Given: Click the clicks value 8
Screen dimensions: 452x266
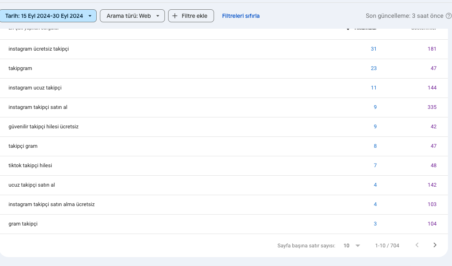Looking at the screenshot, I should point(375,146).
